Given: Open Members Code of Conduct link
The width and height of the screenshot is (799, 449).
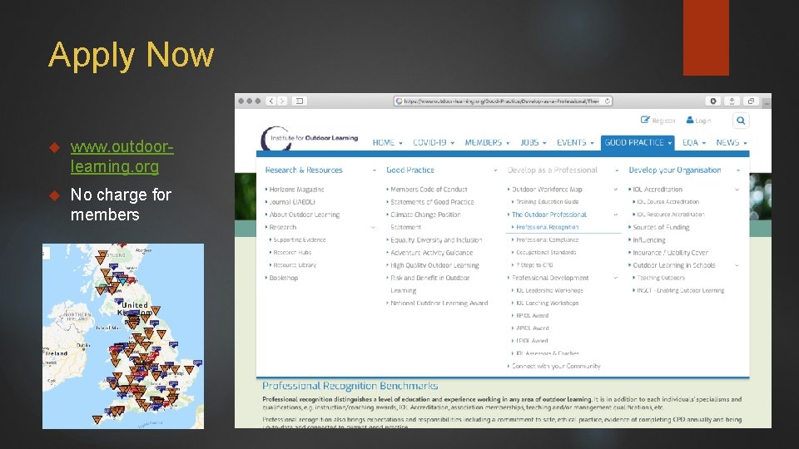Looking at the screenshot, I should pyautogui.click(x=429, y=190).
